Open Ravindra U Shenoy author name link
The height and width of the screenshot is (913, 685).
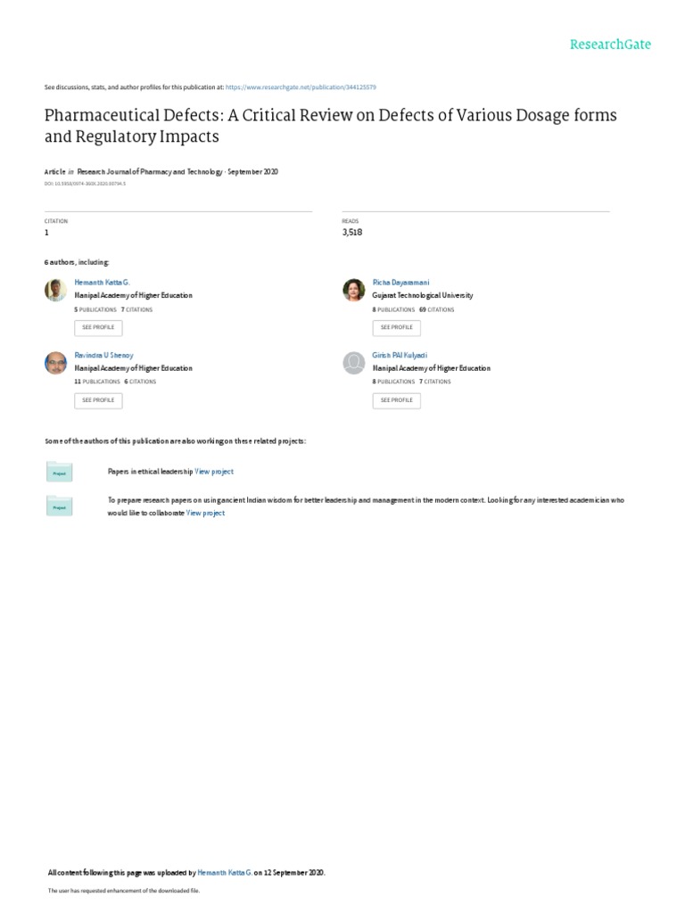tap(103, 355)
